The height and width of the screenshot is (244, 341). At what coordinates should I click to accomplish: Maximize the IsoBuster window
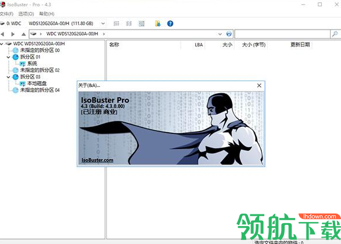click(320, 4)
